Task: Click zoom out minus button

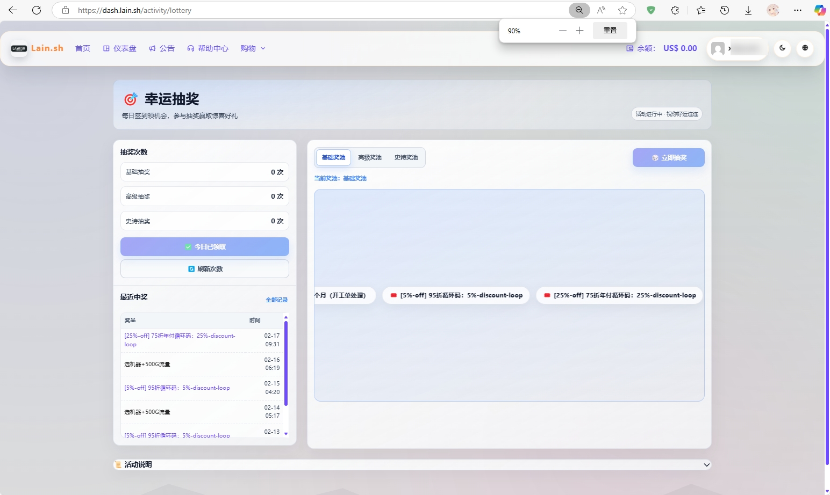Action: [x=562, y=31]
